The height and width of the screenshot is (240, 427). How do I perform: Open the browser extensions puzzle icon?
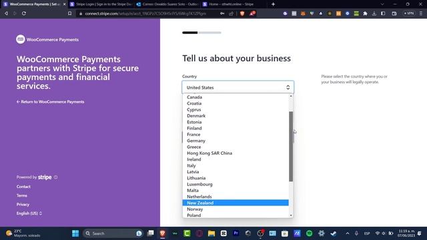[x=365, y=13]
